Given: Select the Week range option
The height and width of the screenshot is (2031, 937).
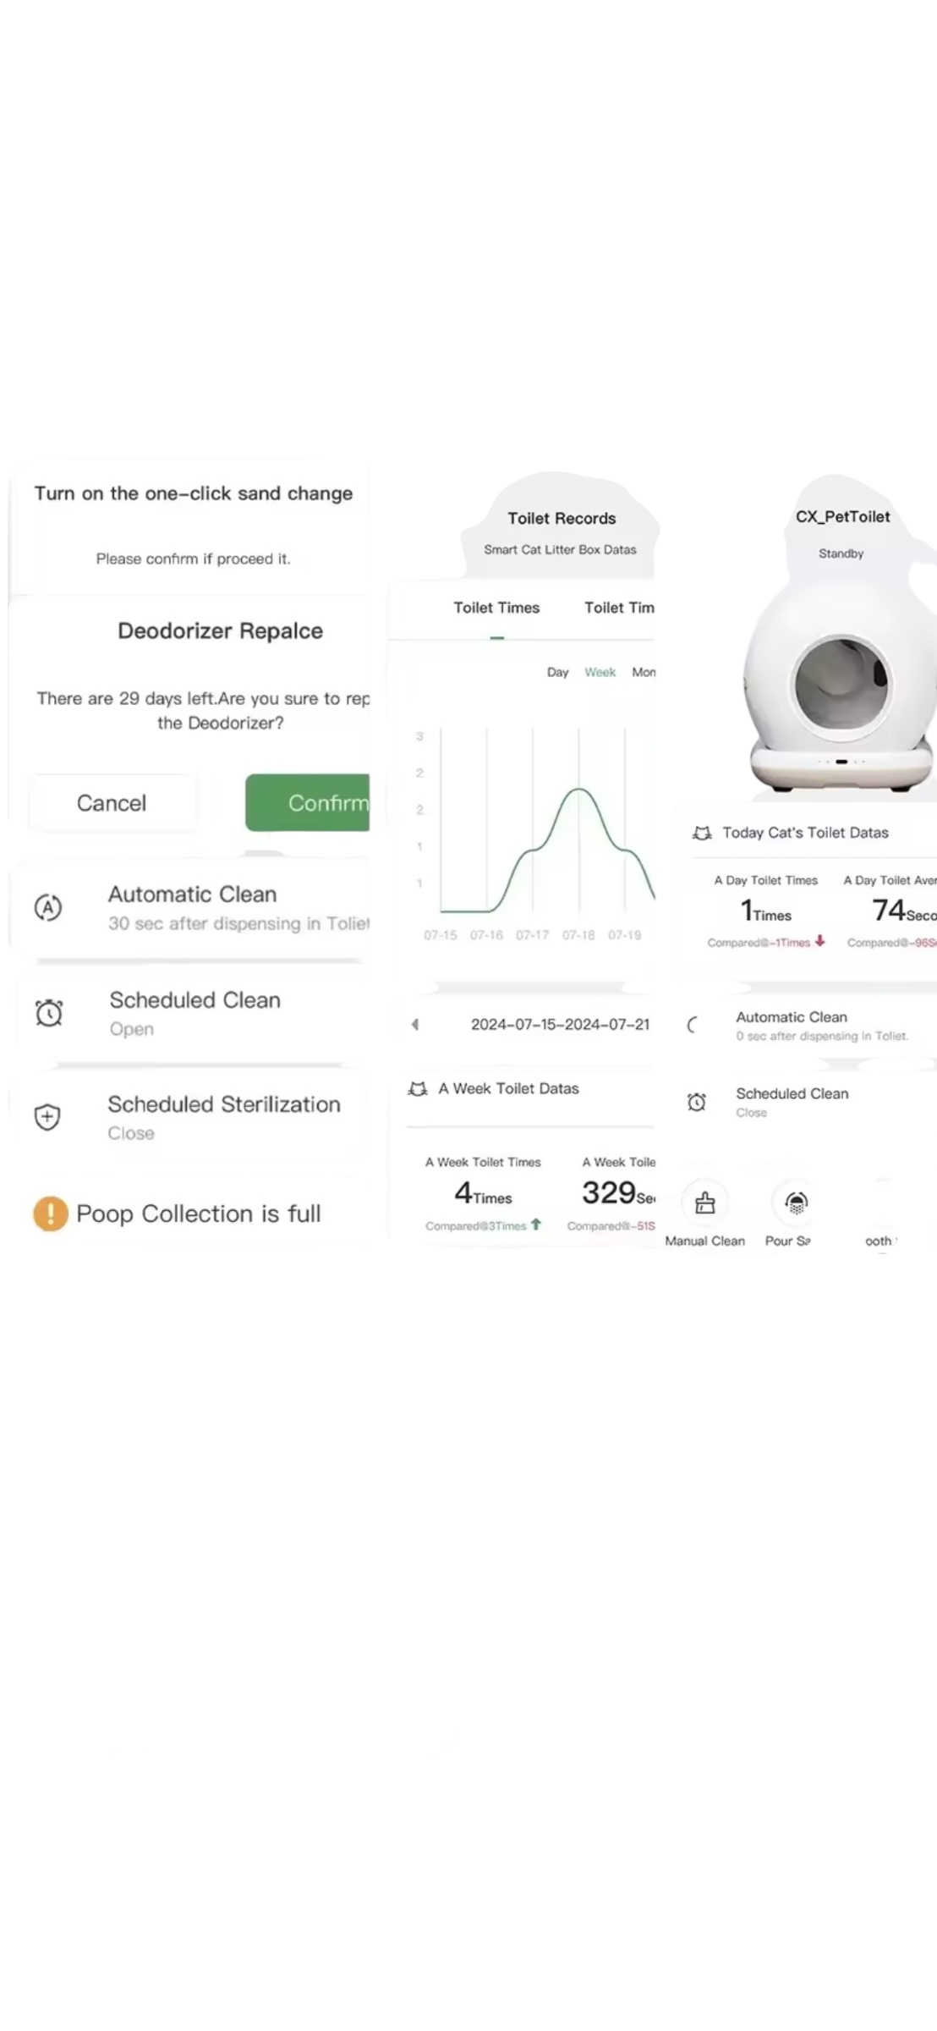Looking at the screenshot, I should [x=600, y=672].
